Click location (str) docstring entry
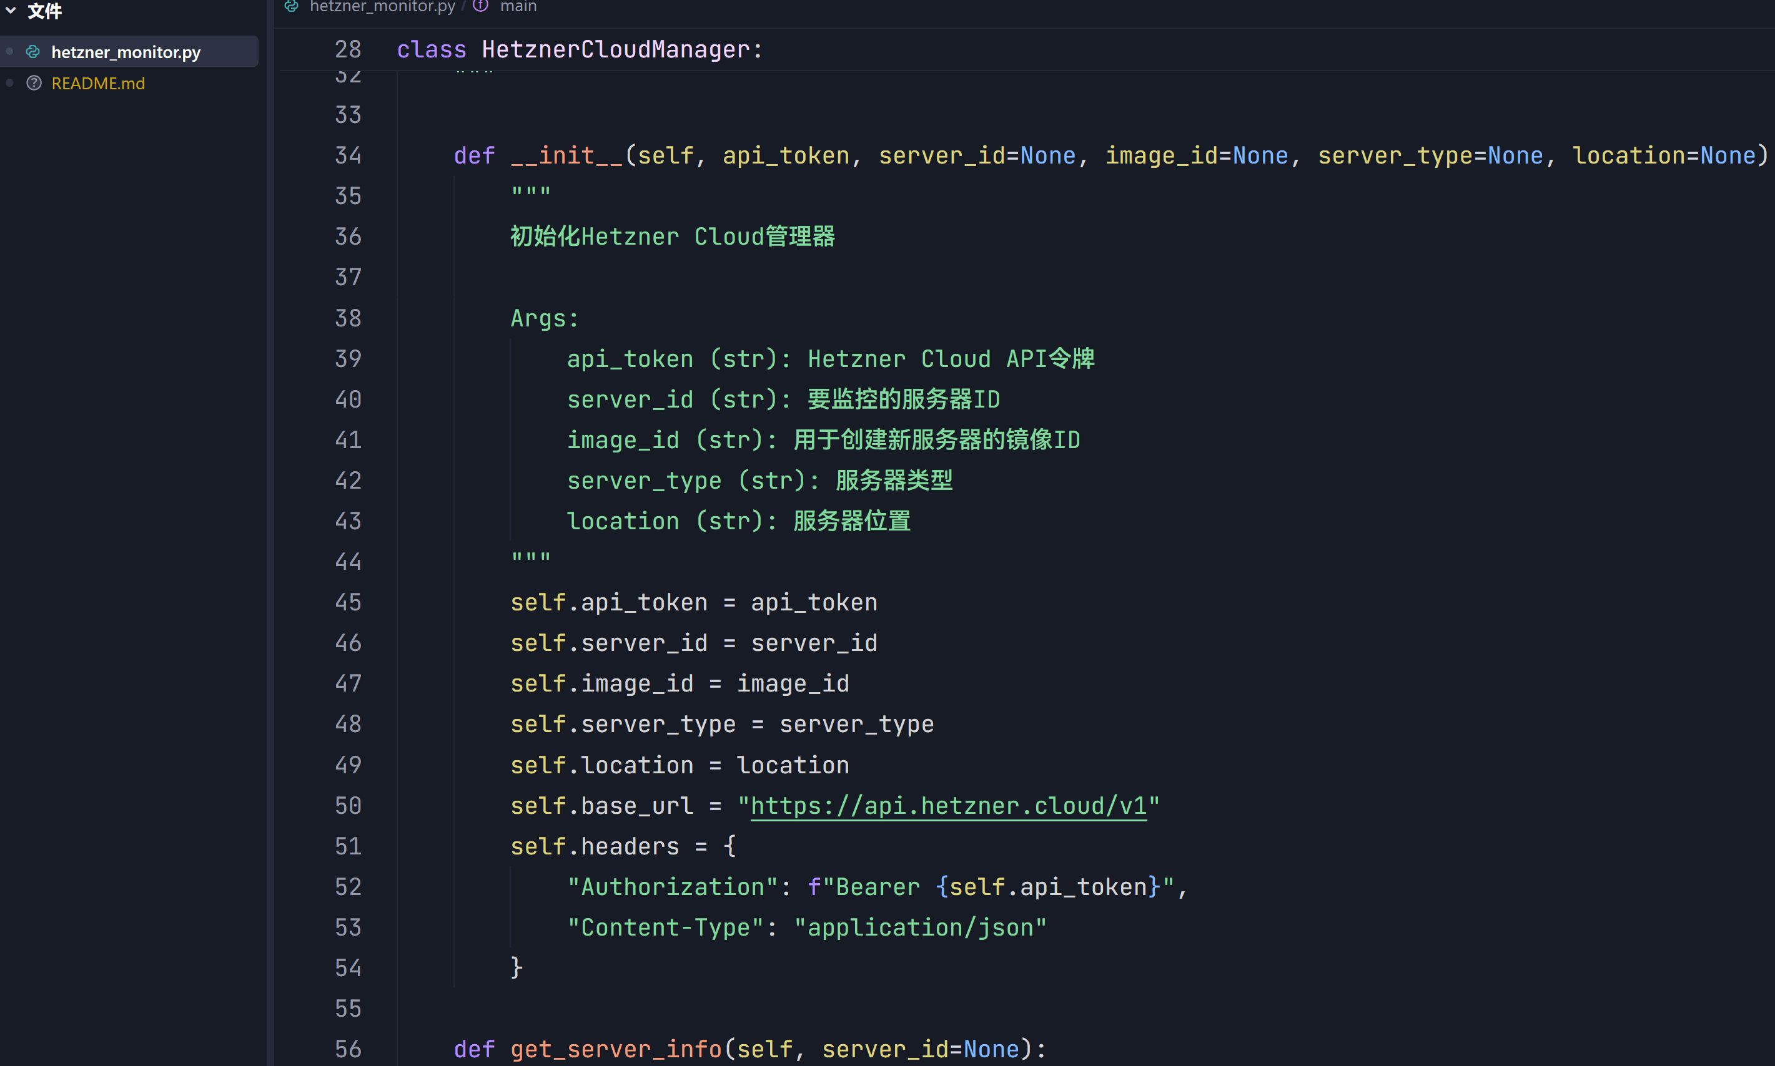This screenshot has width=1775, height=1066. tap(739, 521)
